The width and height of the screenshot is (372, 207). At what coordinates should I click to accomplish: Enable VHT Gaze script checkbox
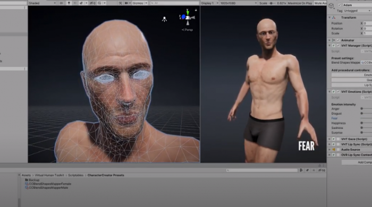pyautogui.click(x=338, y=139)
